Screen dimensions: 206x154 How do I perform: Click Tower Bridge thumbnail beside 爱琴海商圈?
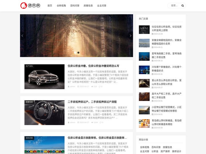click(x=144, y=56)
